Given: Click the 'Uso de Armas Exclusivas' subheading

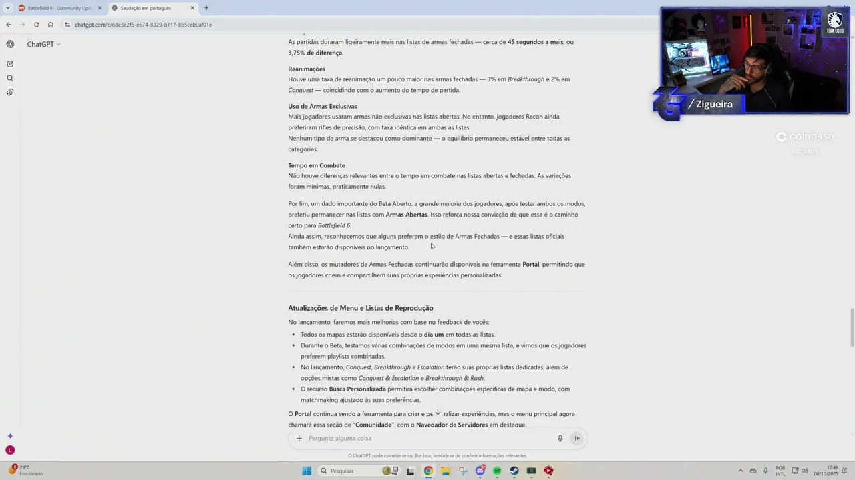Looking at the screenshot, I should point(323,106).
